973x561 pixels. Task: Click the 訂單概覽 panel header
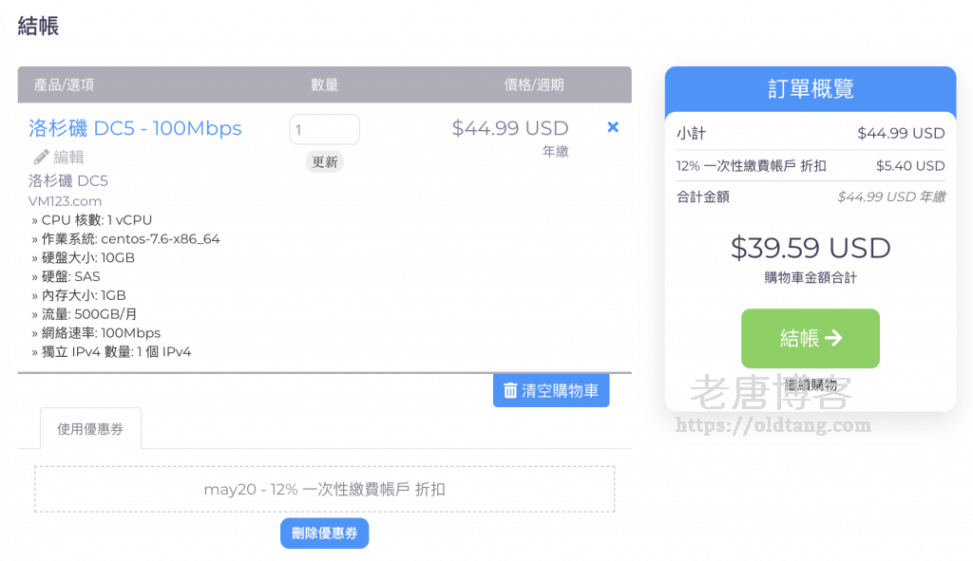click(810, 89)
